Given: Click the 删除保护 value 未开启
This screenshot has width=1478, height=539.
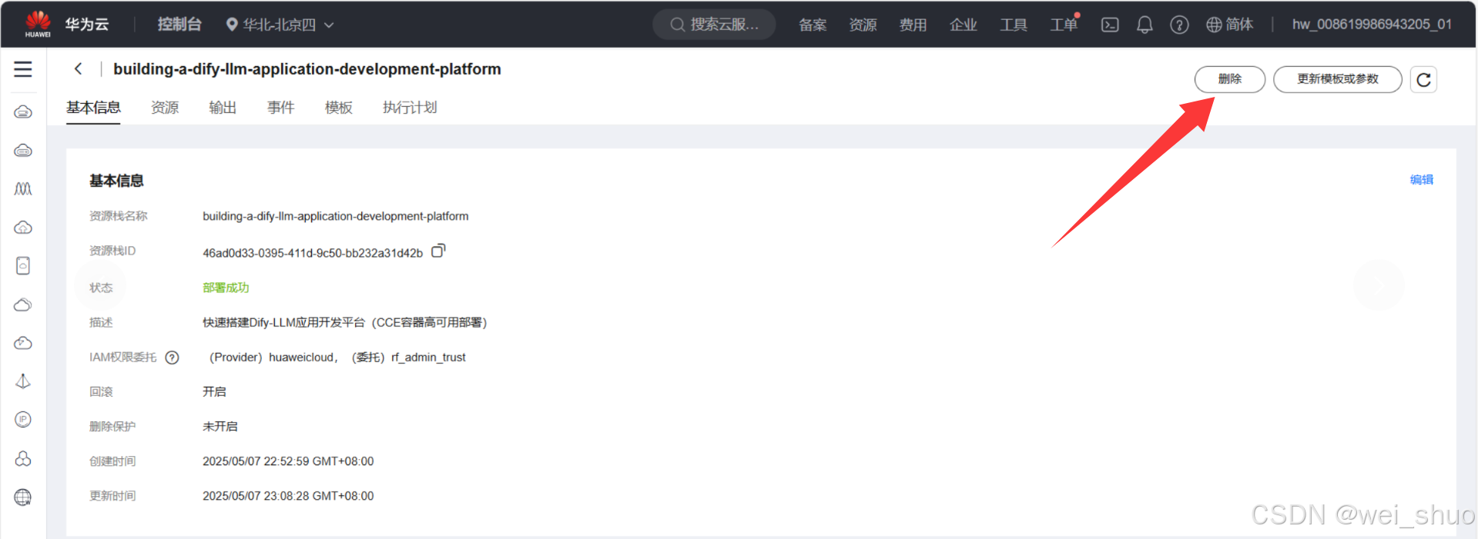Looking at the screenshot, I should (220, 427).
